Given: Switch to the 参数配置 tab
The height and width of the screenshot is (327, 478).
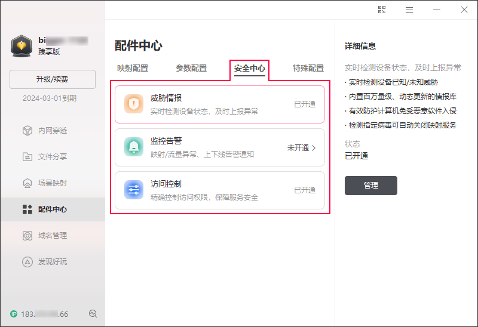Looking at the screenshot, I should [x=191, y=68].
